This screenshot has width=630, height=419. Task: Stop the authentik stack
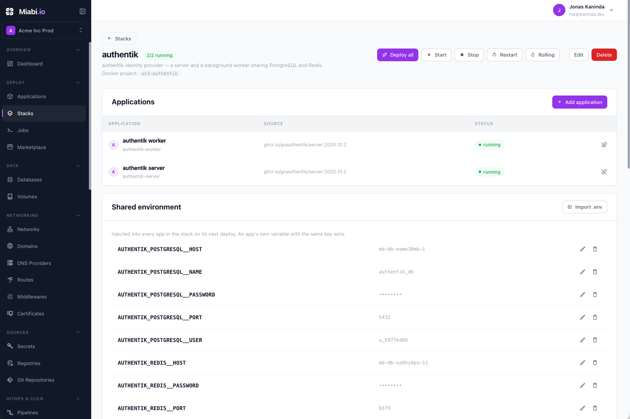point(469,55)
